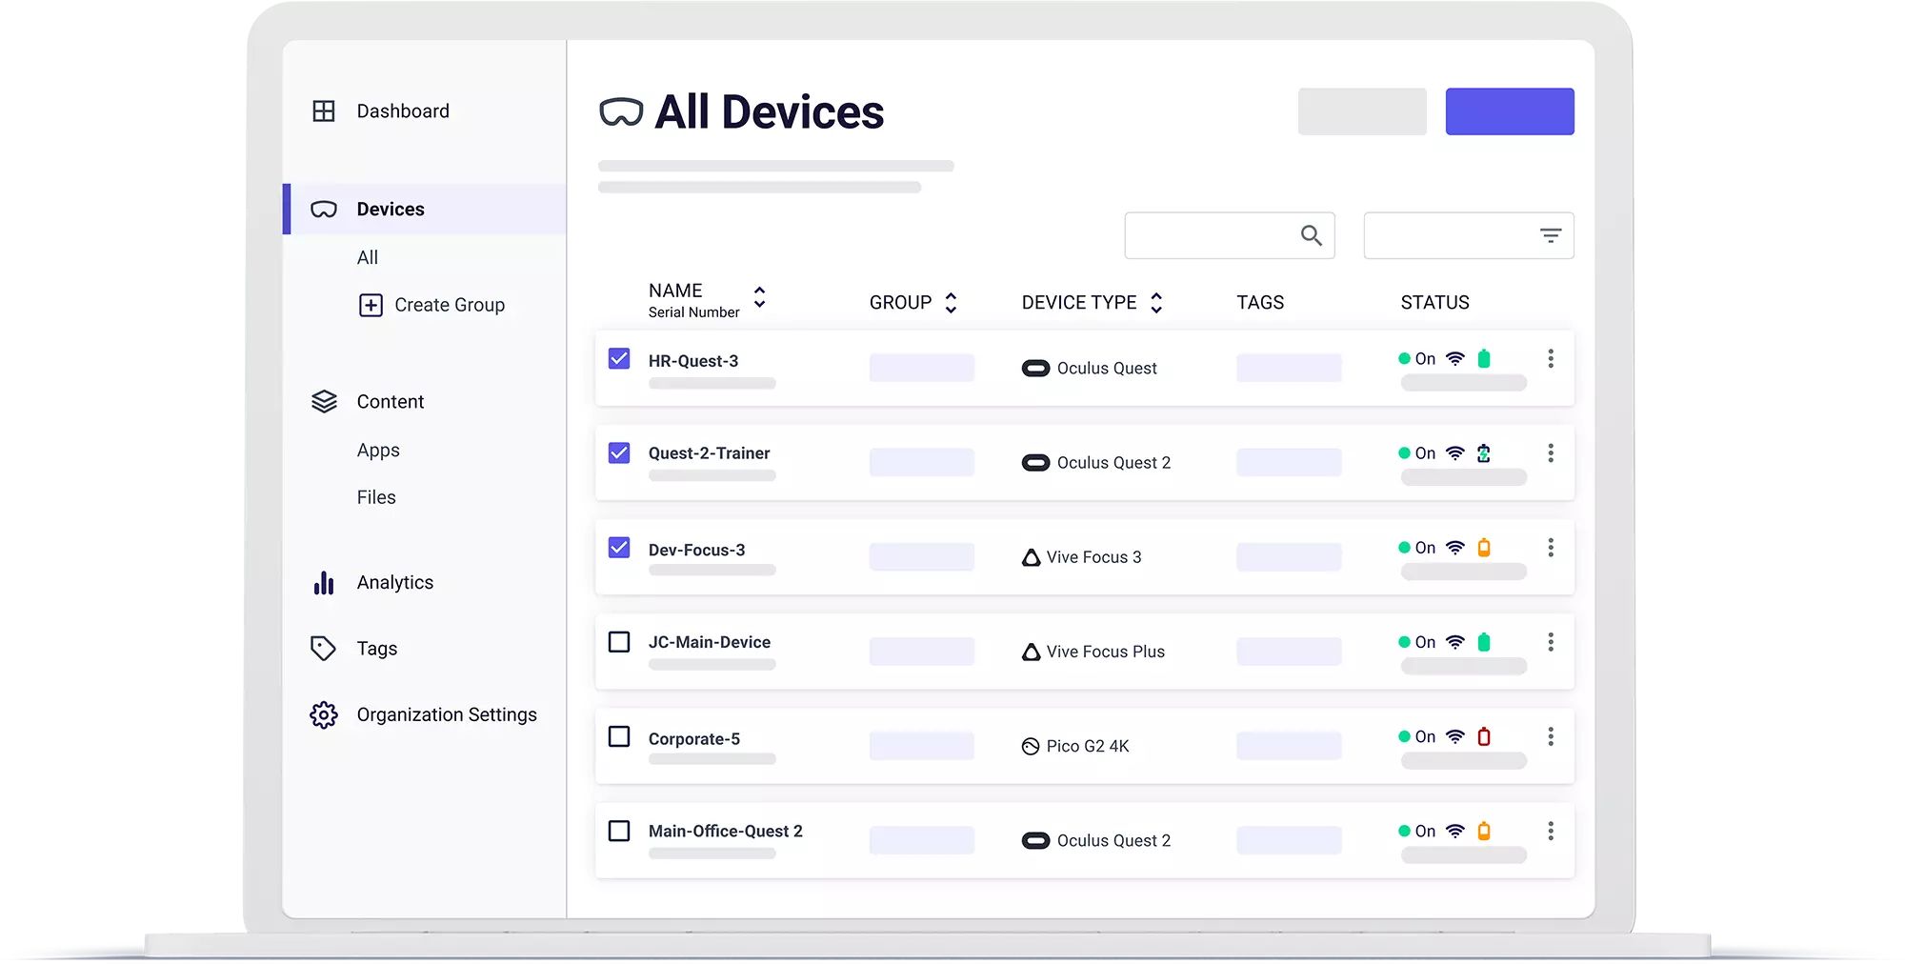Uncheck the HR-Quest-3 checkbox

(619, 359)
